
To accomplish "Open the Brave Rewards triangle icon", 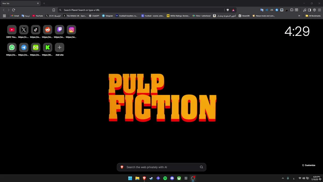I will (233, 10).
